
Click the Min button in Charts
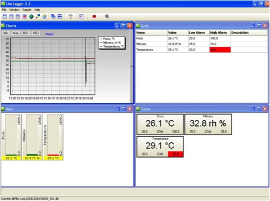pos(6,33)
